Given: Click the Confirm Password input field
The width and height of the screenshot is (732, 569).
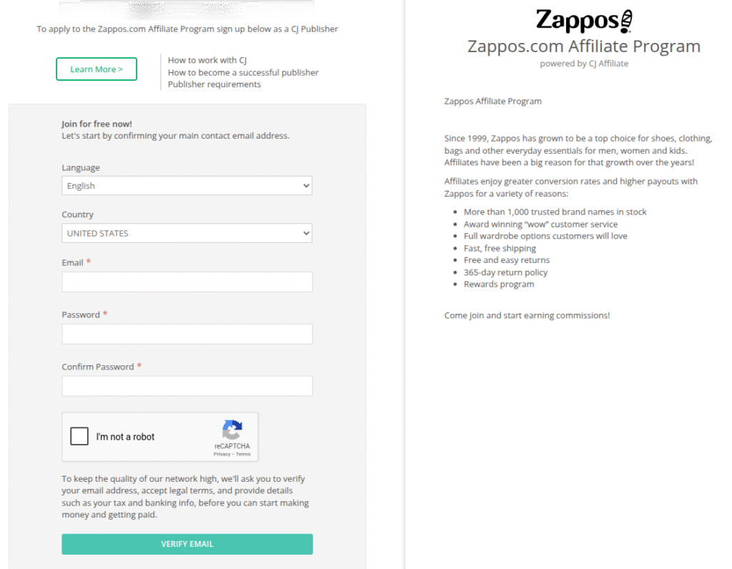Looking at the screenshot, I should (x=187, y=385).
